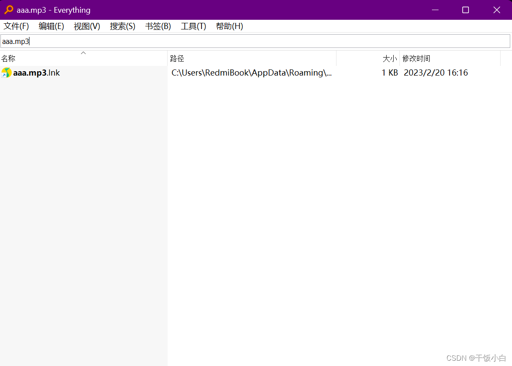Click the Everything magnifier icon in title bar
The width and height of the screenshot is (512, 366).
[9, 10]
